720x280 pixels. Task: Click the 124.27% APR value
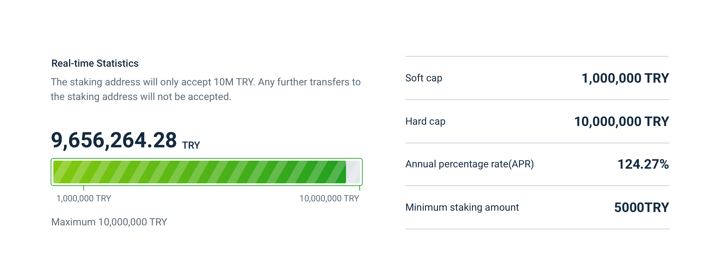click(643, 164)
